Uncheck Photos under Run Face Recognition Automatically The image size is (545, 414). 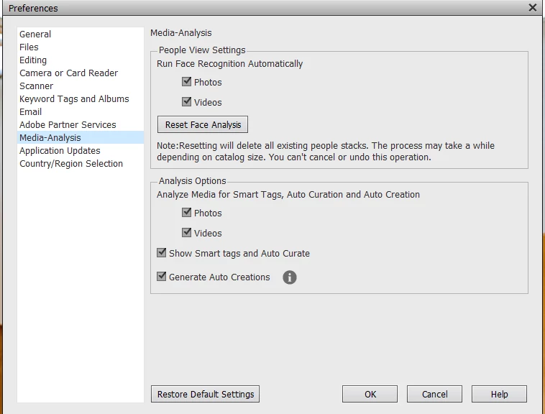[187, 82]
